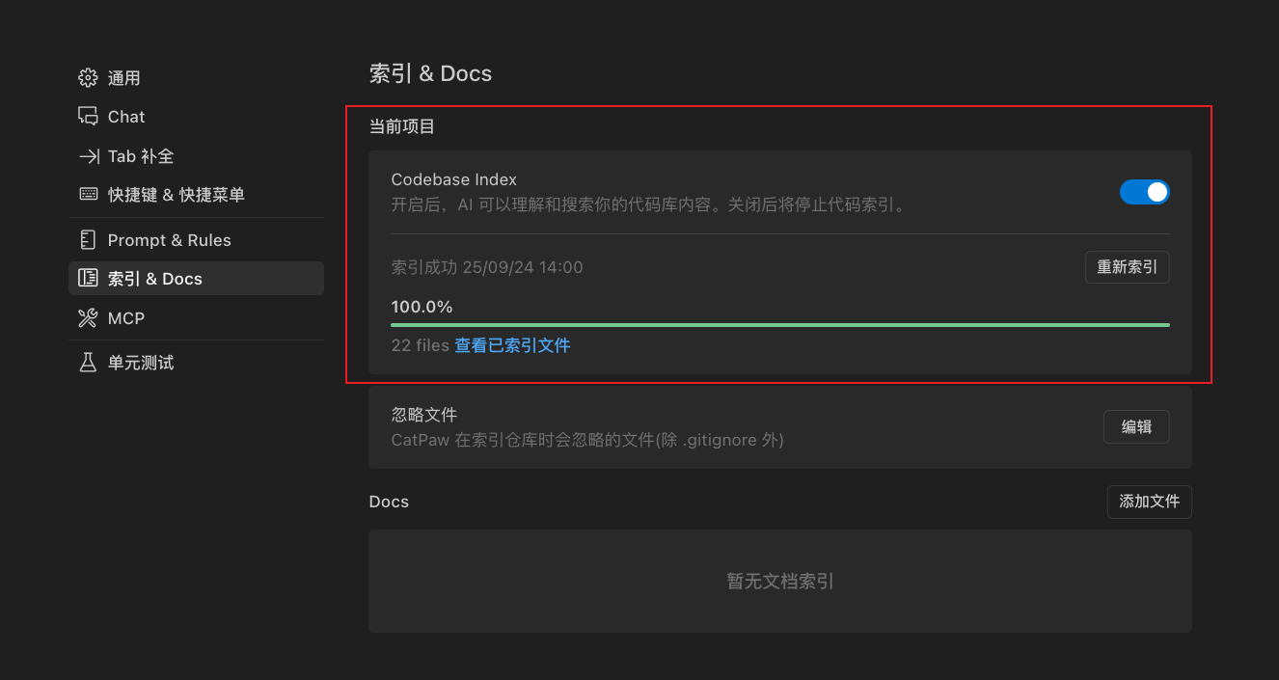1279x680 pixels.
Task: Click the 索引 & Docs book icon
Action: coord(88,279)
